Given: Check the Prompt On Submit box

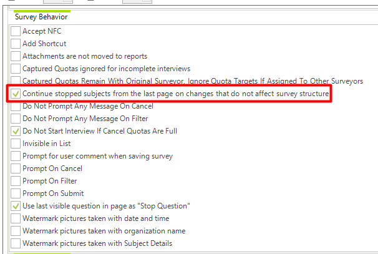Looking at the screenshot, I should click(x=16, y=193).
